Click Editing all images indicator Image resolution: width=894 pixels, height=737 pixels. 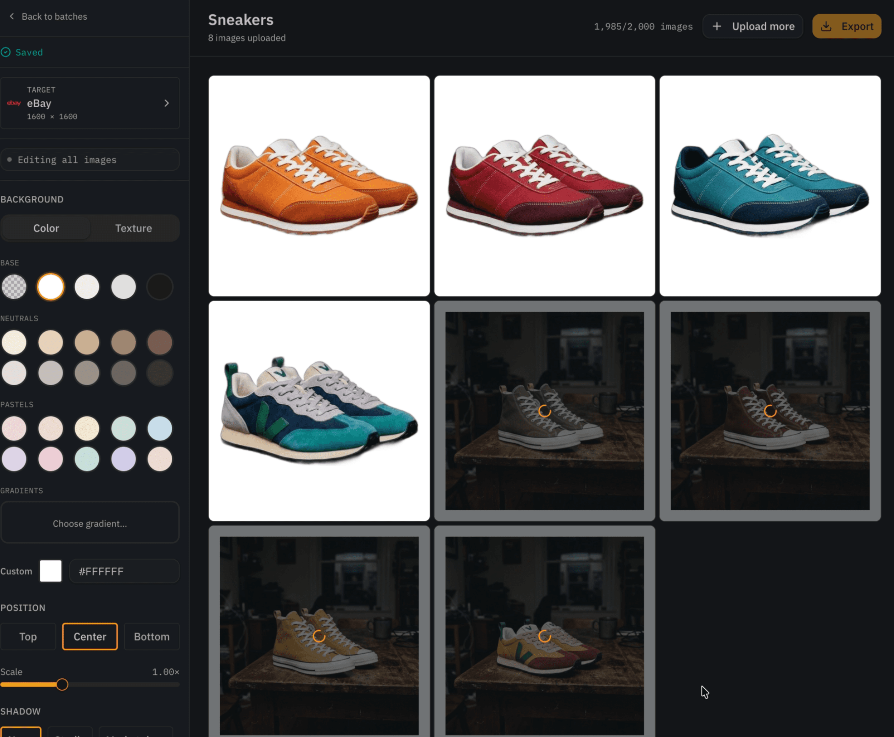point(89,160)
